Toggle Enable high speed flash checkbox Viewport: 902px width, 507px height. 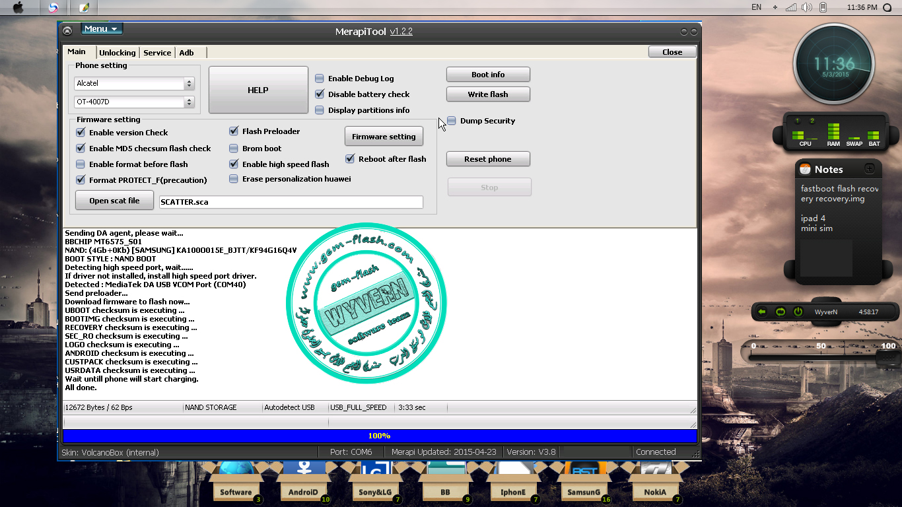pos(234,164)
